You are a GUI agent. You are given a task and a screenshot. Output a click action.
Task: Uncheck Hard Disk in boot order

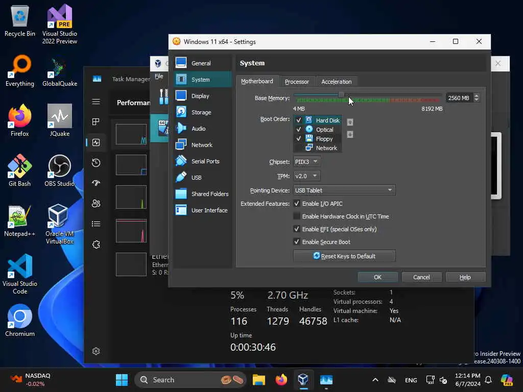coord(298,120)
